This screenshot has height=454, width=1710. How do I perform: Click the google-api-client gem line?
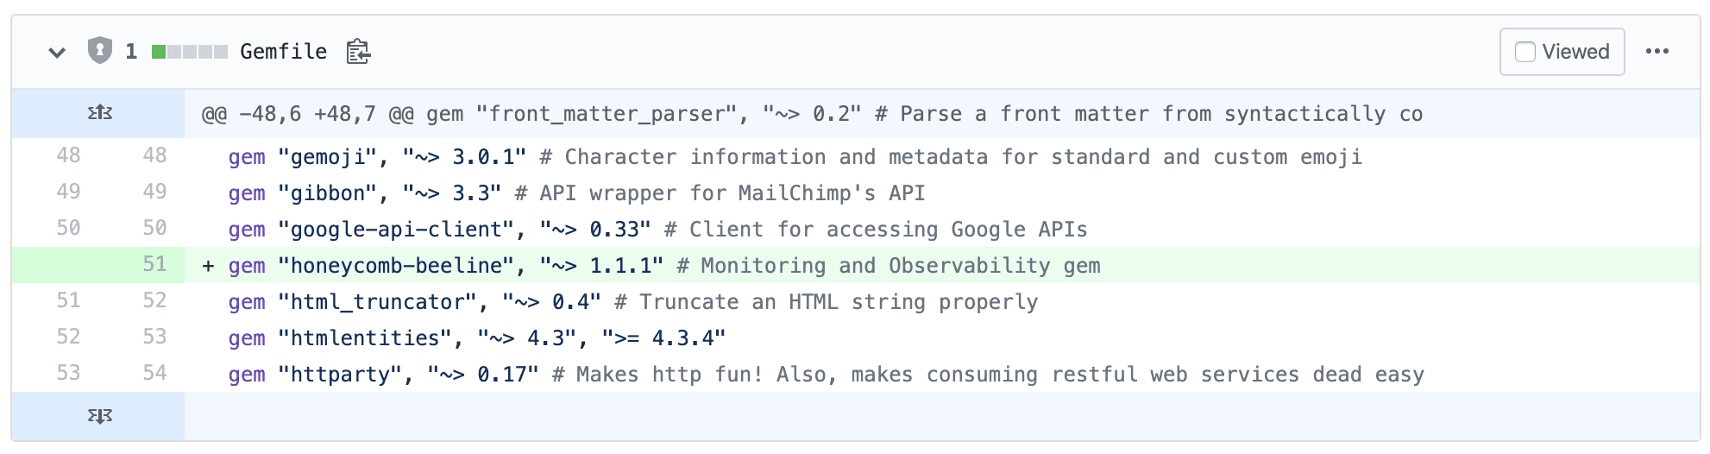(x=657, y=230)
